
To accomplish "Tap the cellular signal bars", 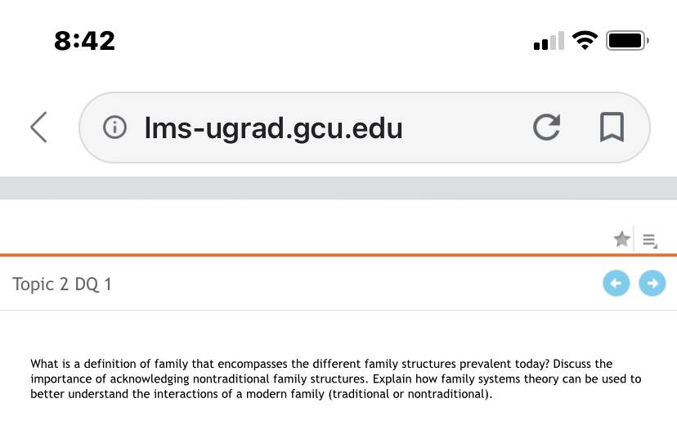I will 549,41.
